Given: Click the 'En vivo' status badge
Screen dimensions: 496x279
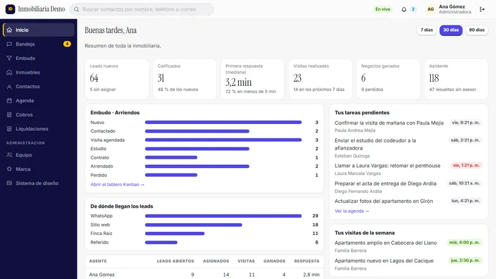Looking at the screenshot, I should click(383, 9).
